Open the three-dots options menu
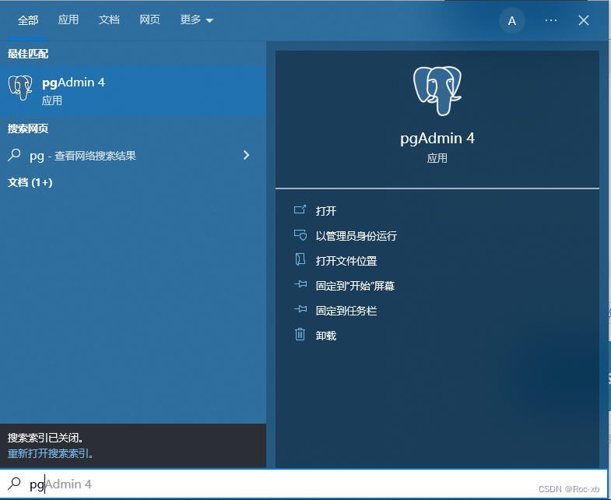 (550, 20)
